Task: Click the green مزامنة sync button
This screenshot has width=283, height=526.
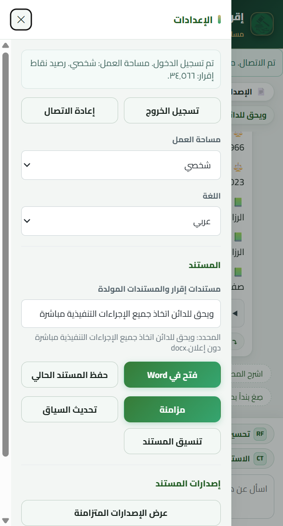Action: tap(172, 410)
